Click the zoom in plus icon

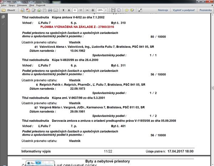pyautogui.click(x=93, y=10)
